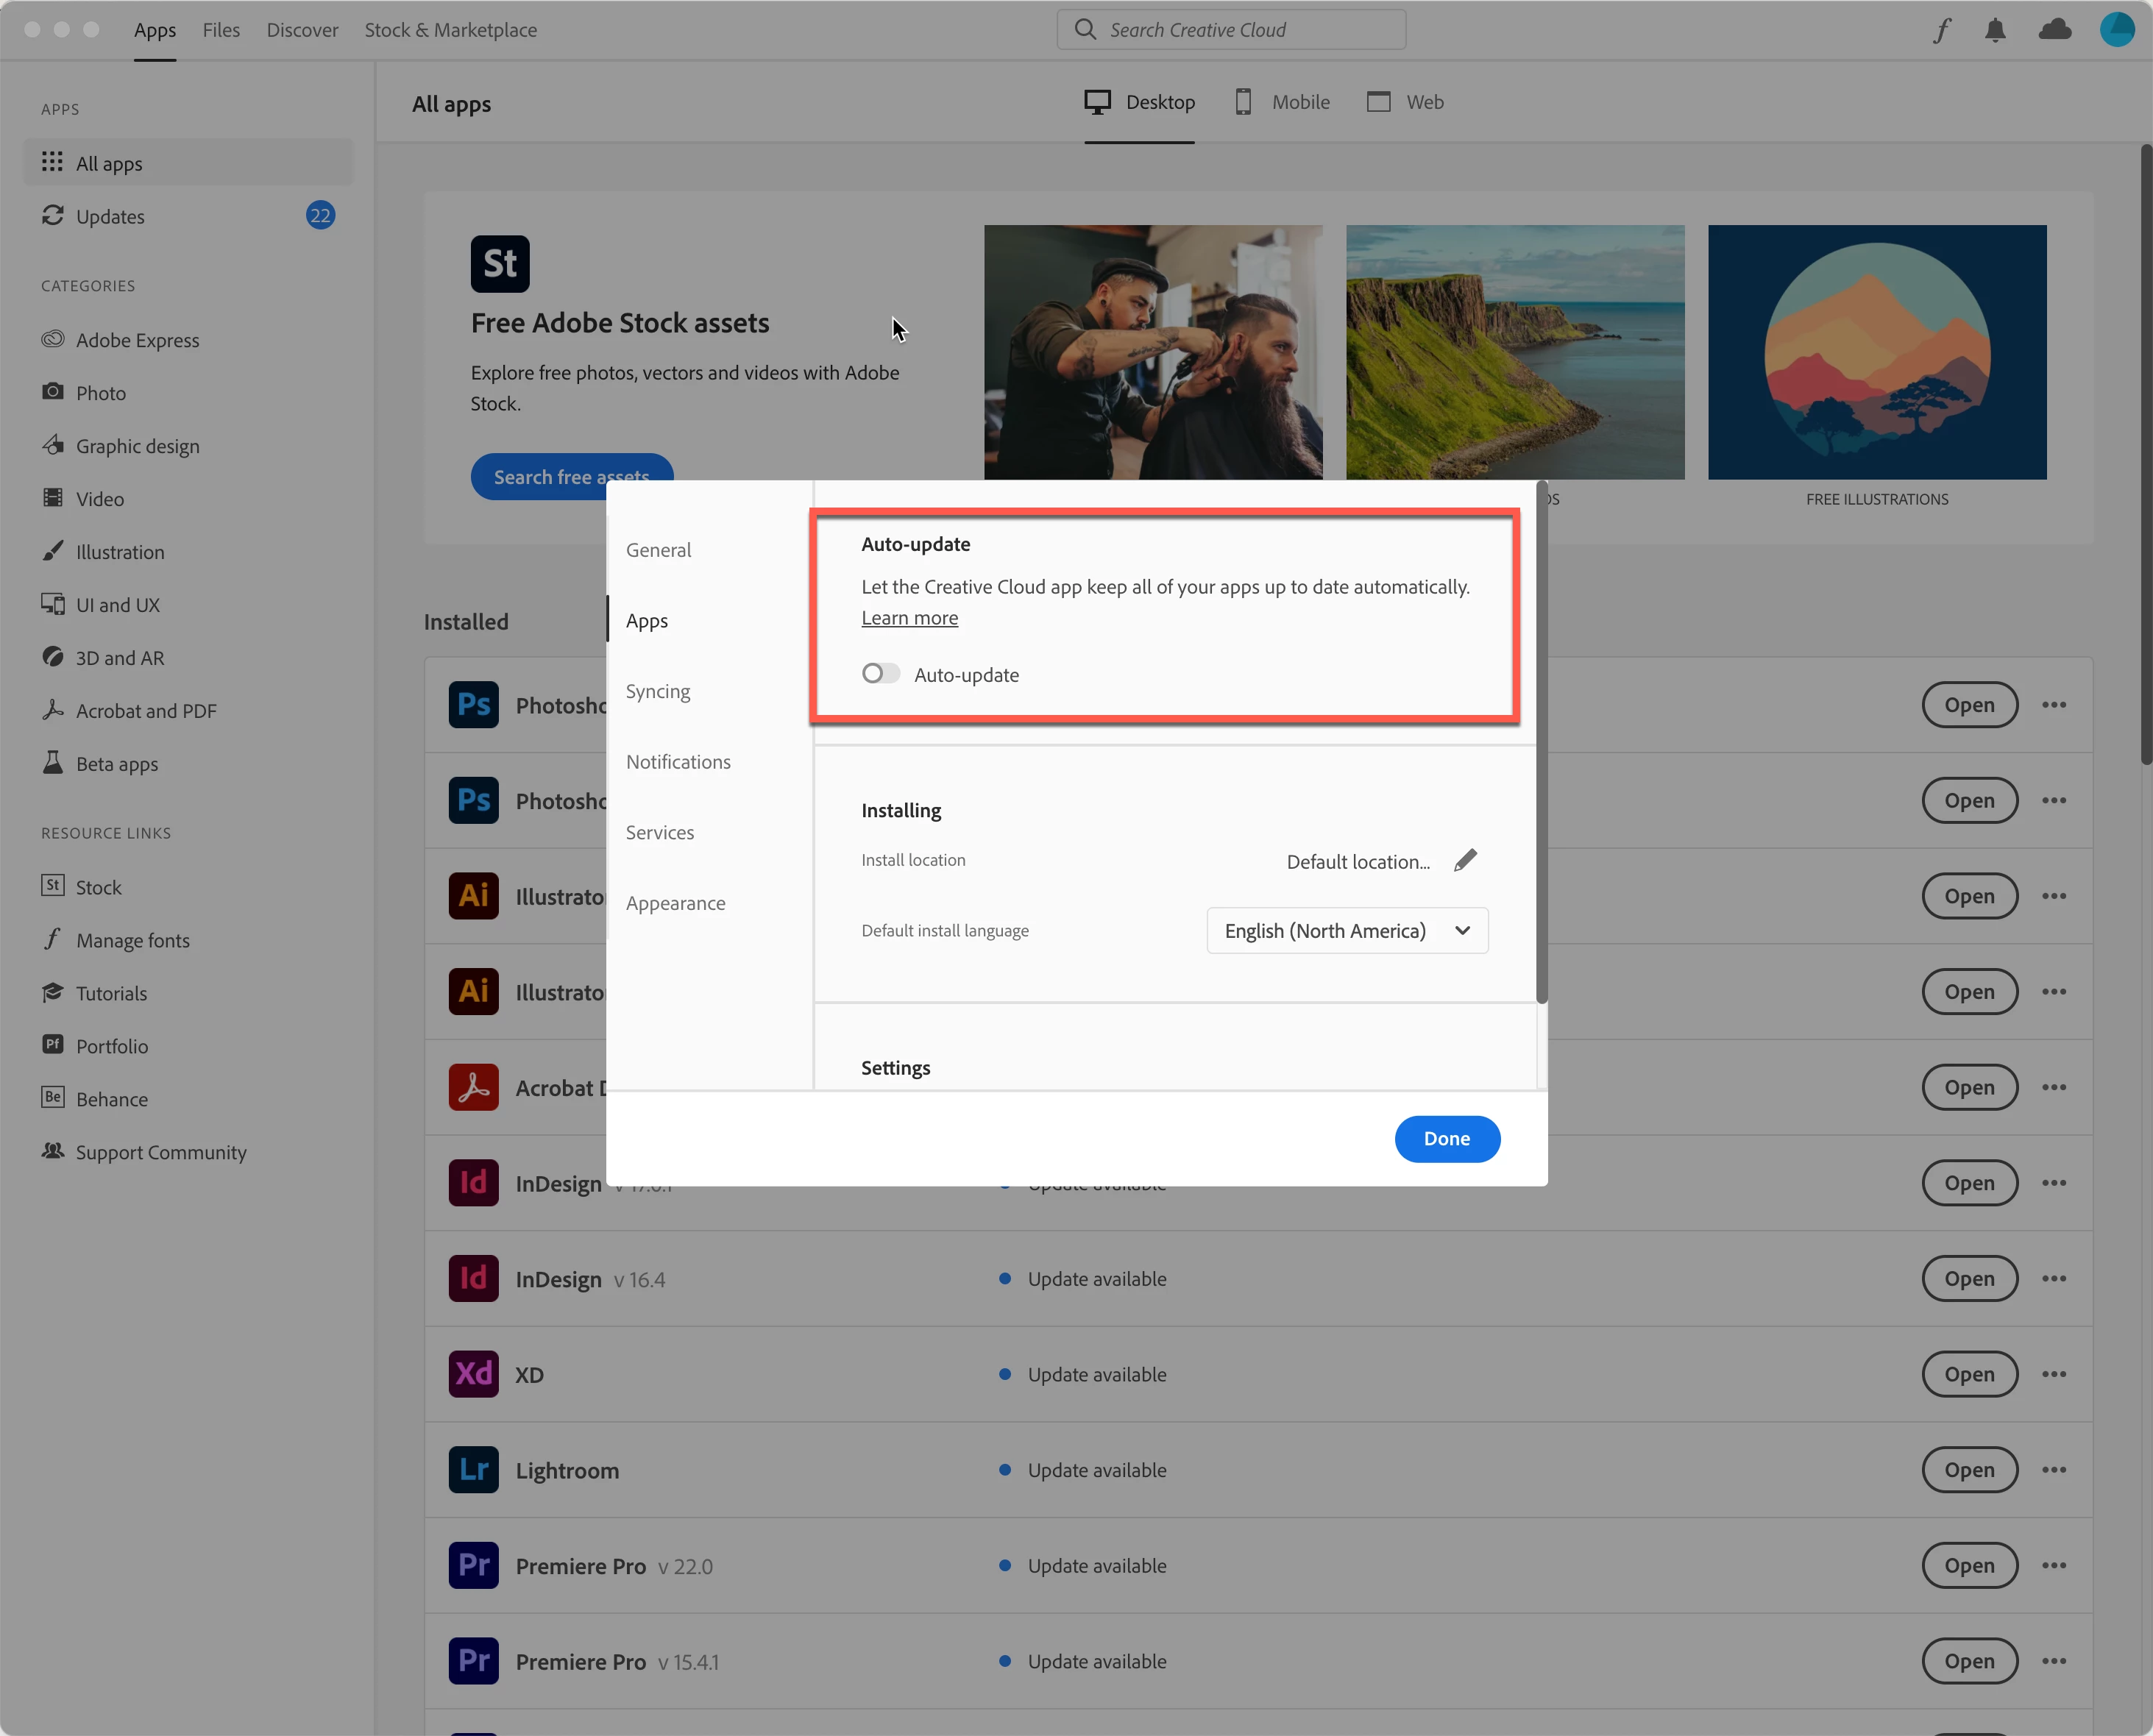Image resolution: width=2153 pixels, height=1736 pixels.
Task: Click the pencil icon to edit install location
Action: tap(1466, 860)
